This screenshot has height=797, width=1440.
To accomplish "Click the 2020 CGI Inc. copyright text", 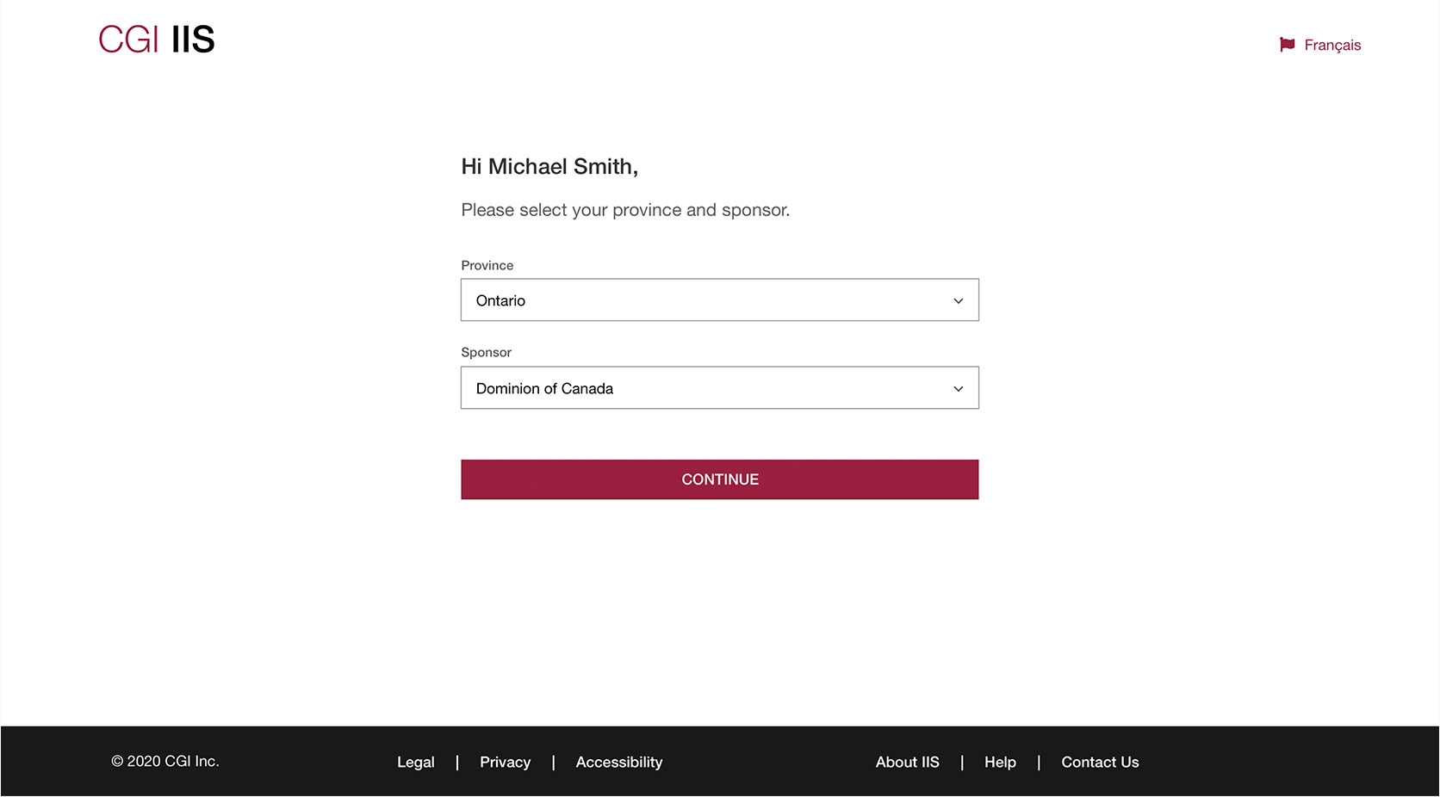I will (x=165, y=761).
